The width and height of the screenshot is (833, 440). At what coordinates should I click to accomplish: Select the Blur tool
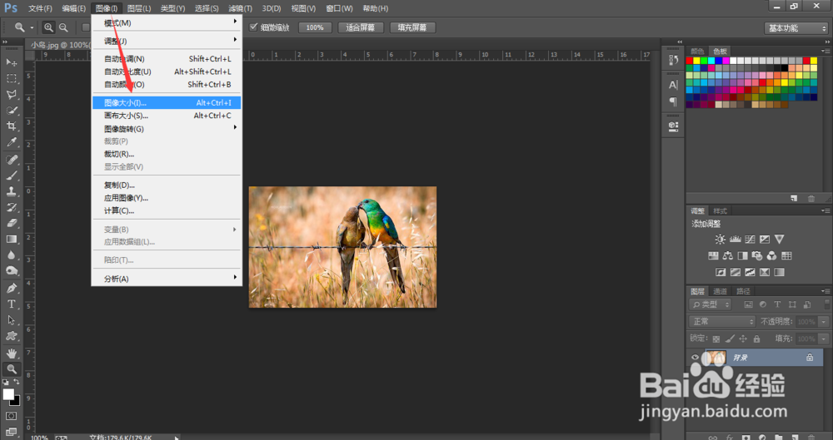11,255
